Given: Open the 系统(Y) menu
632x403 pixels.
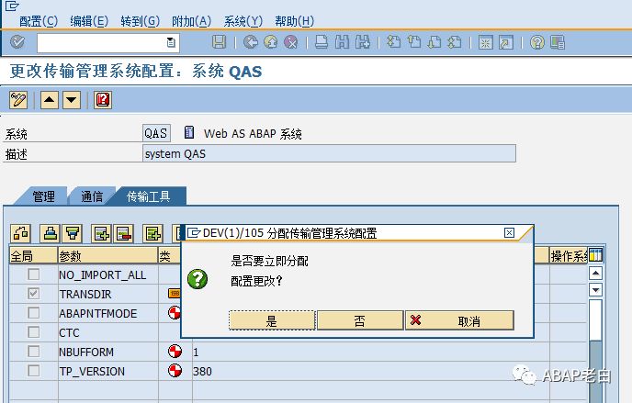Looking at the screenshot, I should point(243,21).
